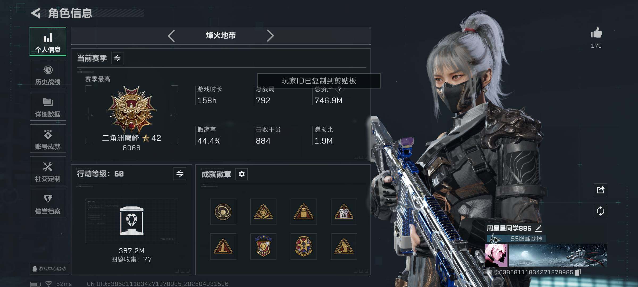The width and height of the screenshot is (638, 287).
Task: Click the pink-haired player avatar thumbnail
Action: (496, 256)
